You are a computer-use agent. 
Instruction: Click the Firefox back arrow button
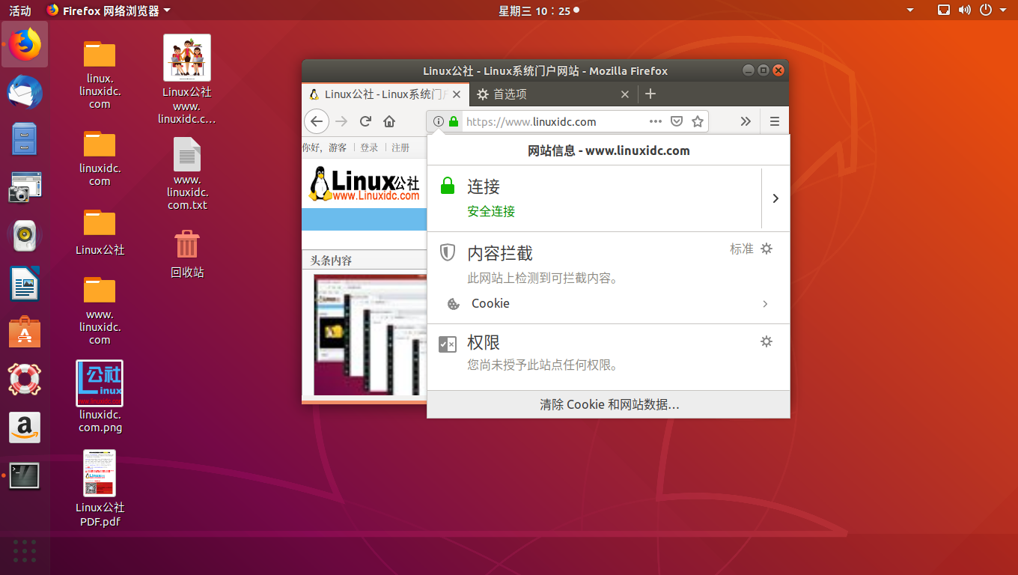pos(317,121)
